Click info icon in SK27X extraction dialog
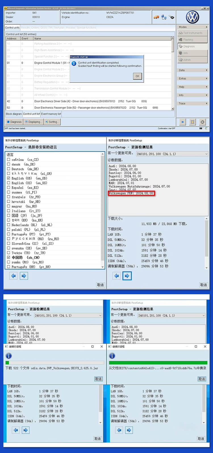 point(112,355)
